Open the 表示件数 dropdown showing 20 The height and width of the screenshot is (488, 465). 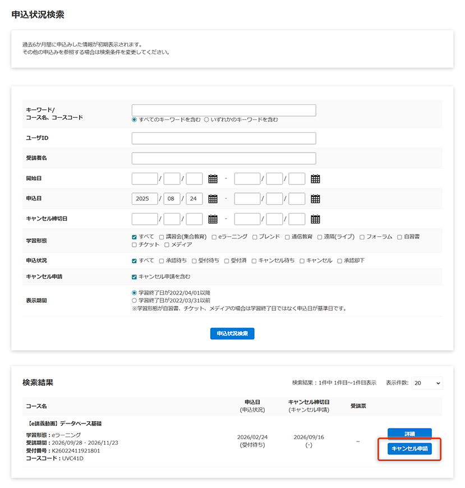(427, 383)
